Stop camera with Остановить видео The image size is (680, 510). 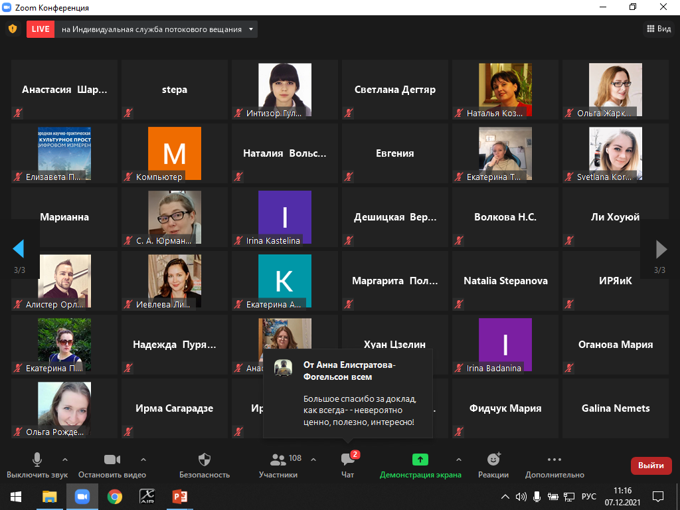click(x=112, y=466)
